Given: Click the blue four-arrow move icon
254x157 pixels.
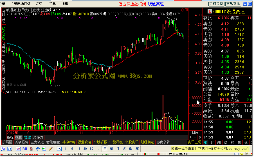Looking at the screenshot, I should [x=38, y=149].
